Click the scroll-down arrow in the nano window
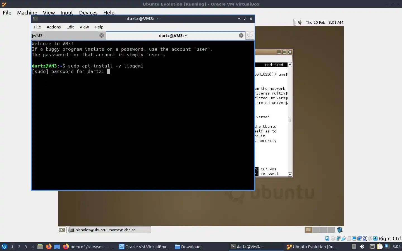This screenshot has height=251, width=402. [x=290, y=174]
